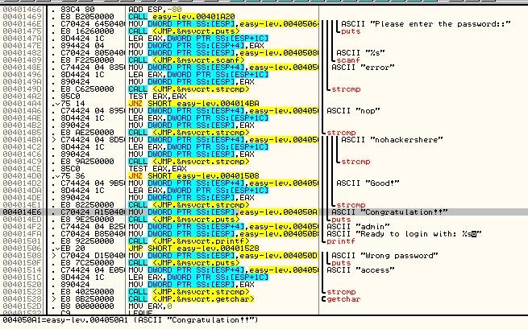Click the JNZ SHORT easy-lev.004014BA instruction
Image resolution: width=528 pixels, height=329 pixels.
click(x=193, y=104)
